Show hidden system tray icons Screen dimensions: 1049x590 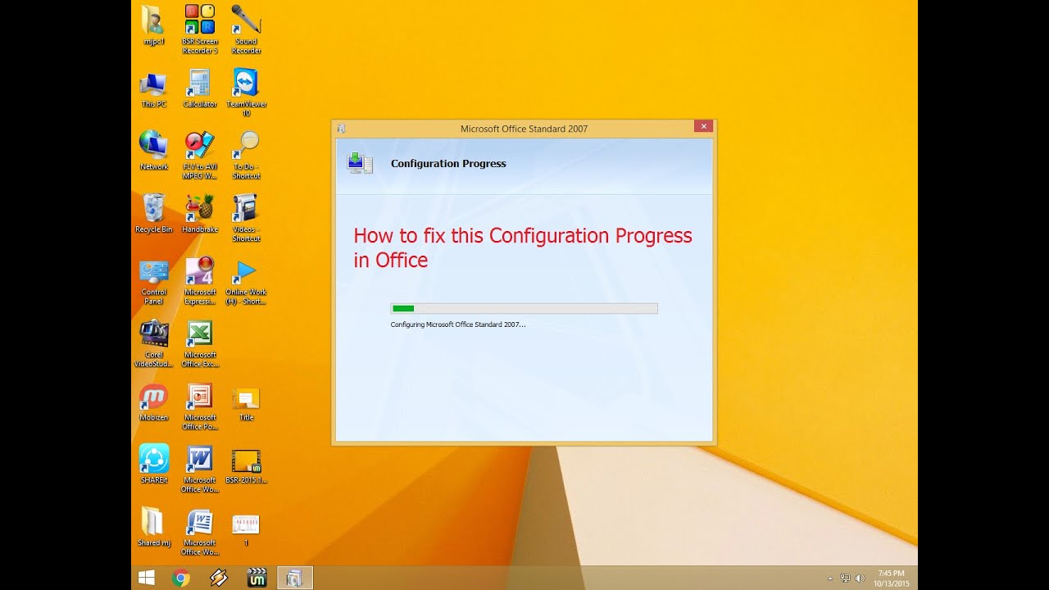coord(830,579)
